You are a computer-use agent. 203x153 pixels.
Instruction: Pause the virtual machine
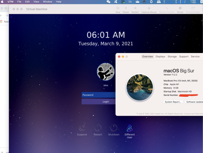point(126,10)
